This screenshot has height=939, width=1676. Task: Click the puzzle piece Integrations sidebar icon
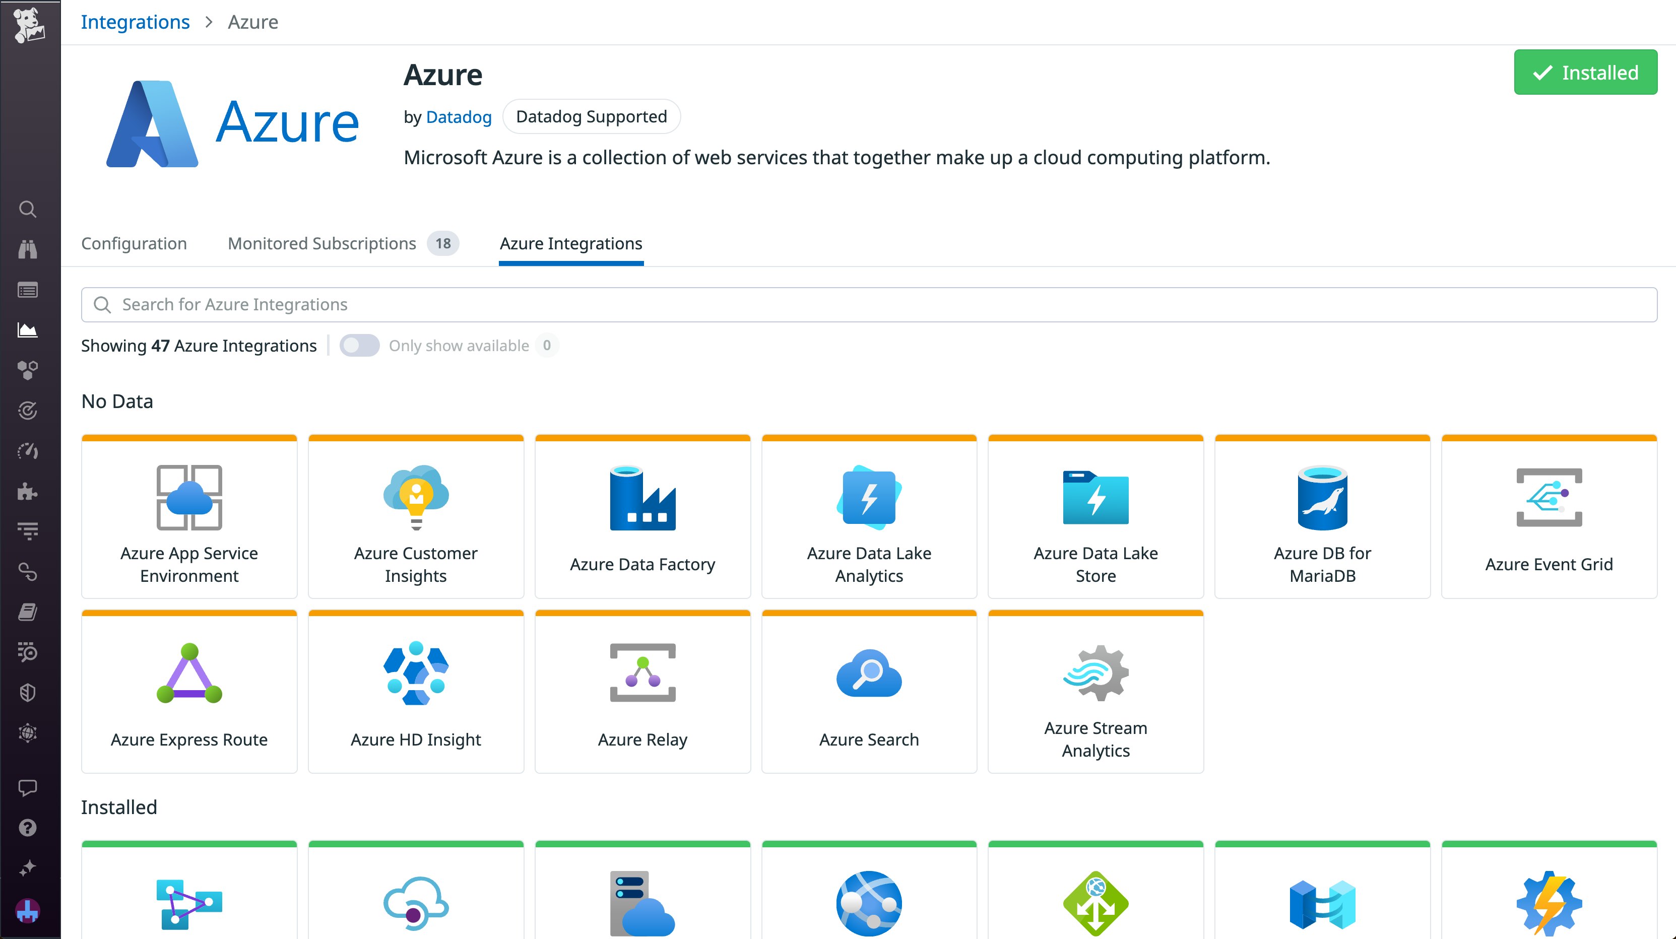coord(27,492)
